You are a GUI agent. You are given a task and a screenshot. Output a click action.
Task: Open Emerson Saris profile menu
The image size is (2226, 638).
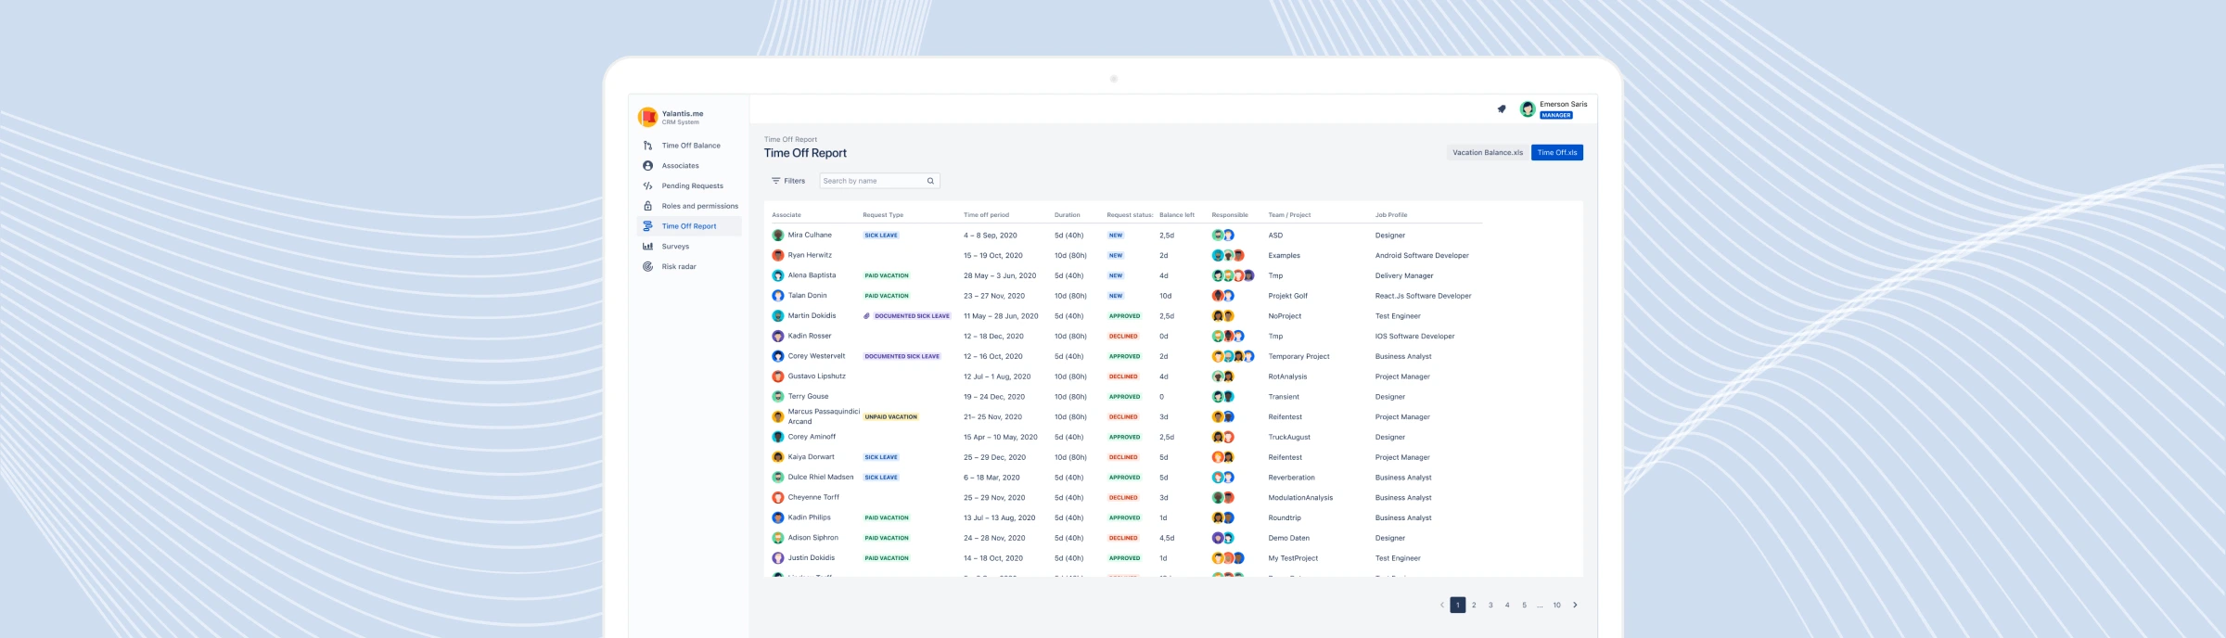pos(1554,109)
